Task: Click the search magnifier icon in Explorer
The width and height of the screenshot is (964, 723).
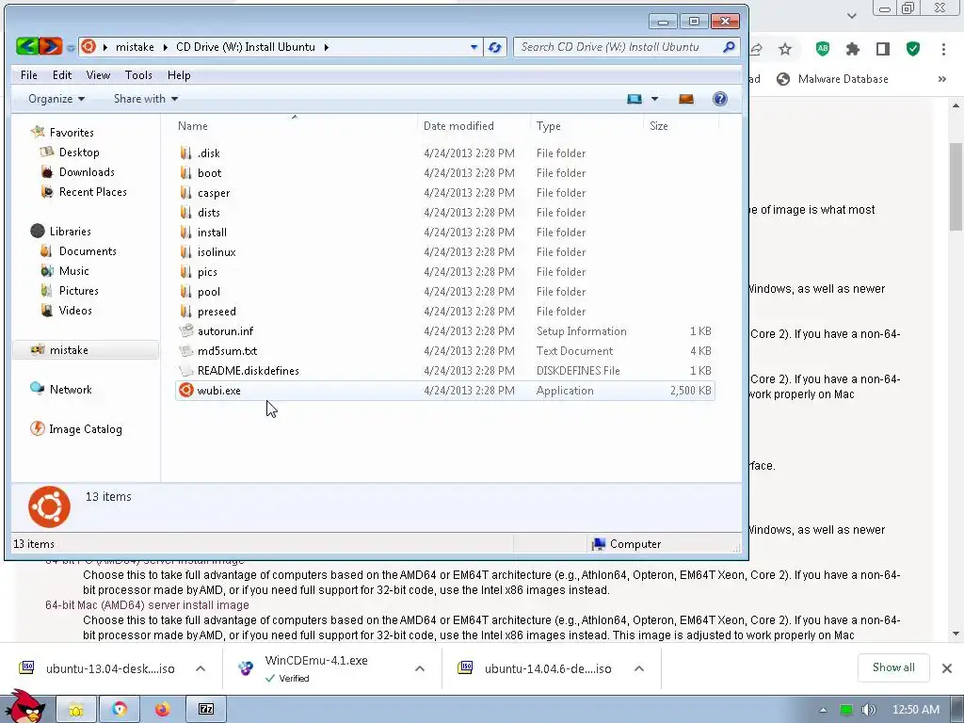Action: coord(730,47)
